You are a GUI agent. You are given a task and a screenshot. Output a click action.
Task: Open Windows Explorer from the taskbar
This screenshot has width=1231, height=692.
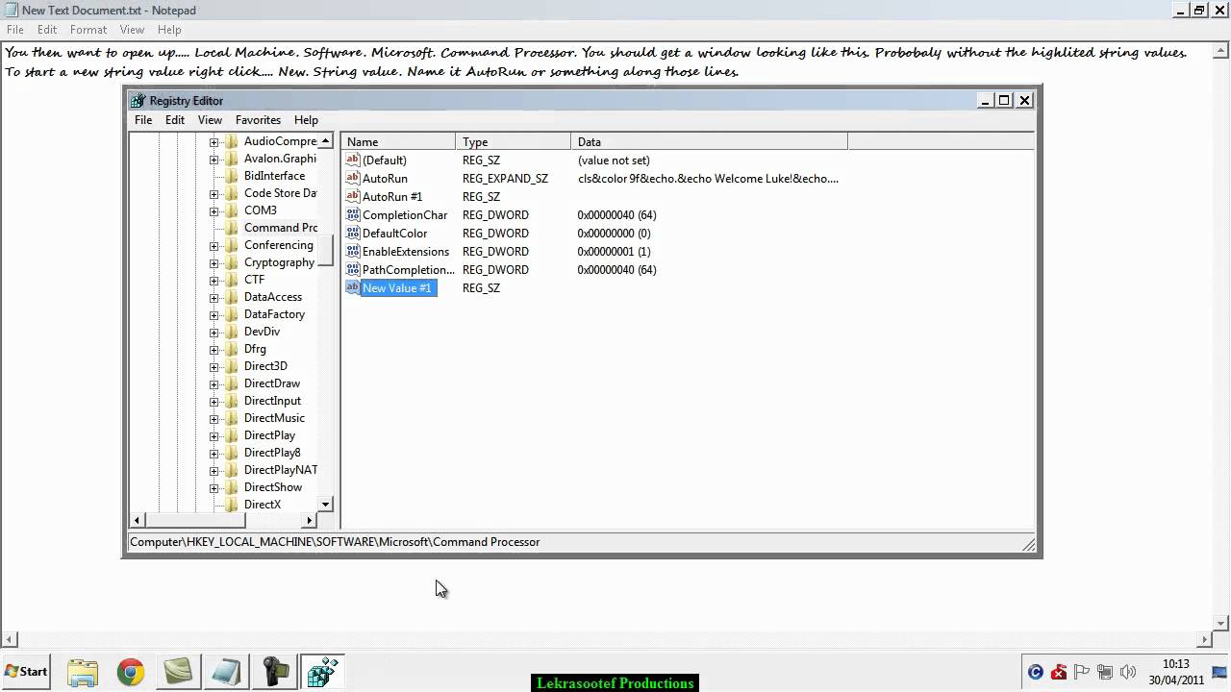[x=83, y=672]
